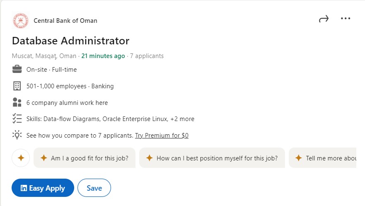
Task: Click the LinkedIn logo inside Easy Apply
Action: tap(24, 188)
